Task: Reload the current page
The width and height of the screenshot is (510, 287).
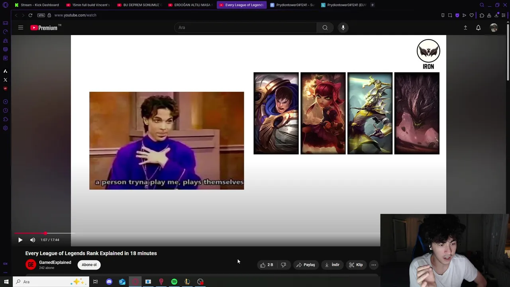Action: pos(30,15)
